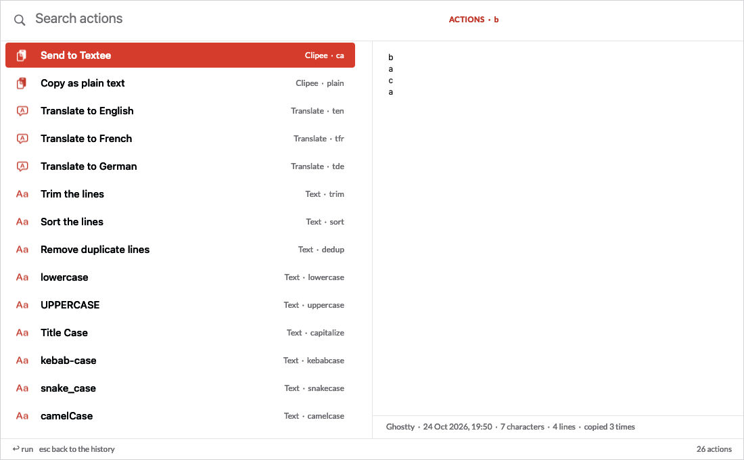The height and width of the screenshot is (460, 744).
Task: Click the '4 lines' count
Action: 563,427
